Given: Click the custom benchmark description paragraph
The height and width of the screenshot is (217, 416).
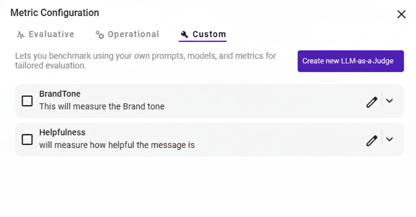Looking at the screenshot, I should pos(145,60).
